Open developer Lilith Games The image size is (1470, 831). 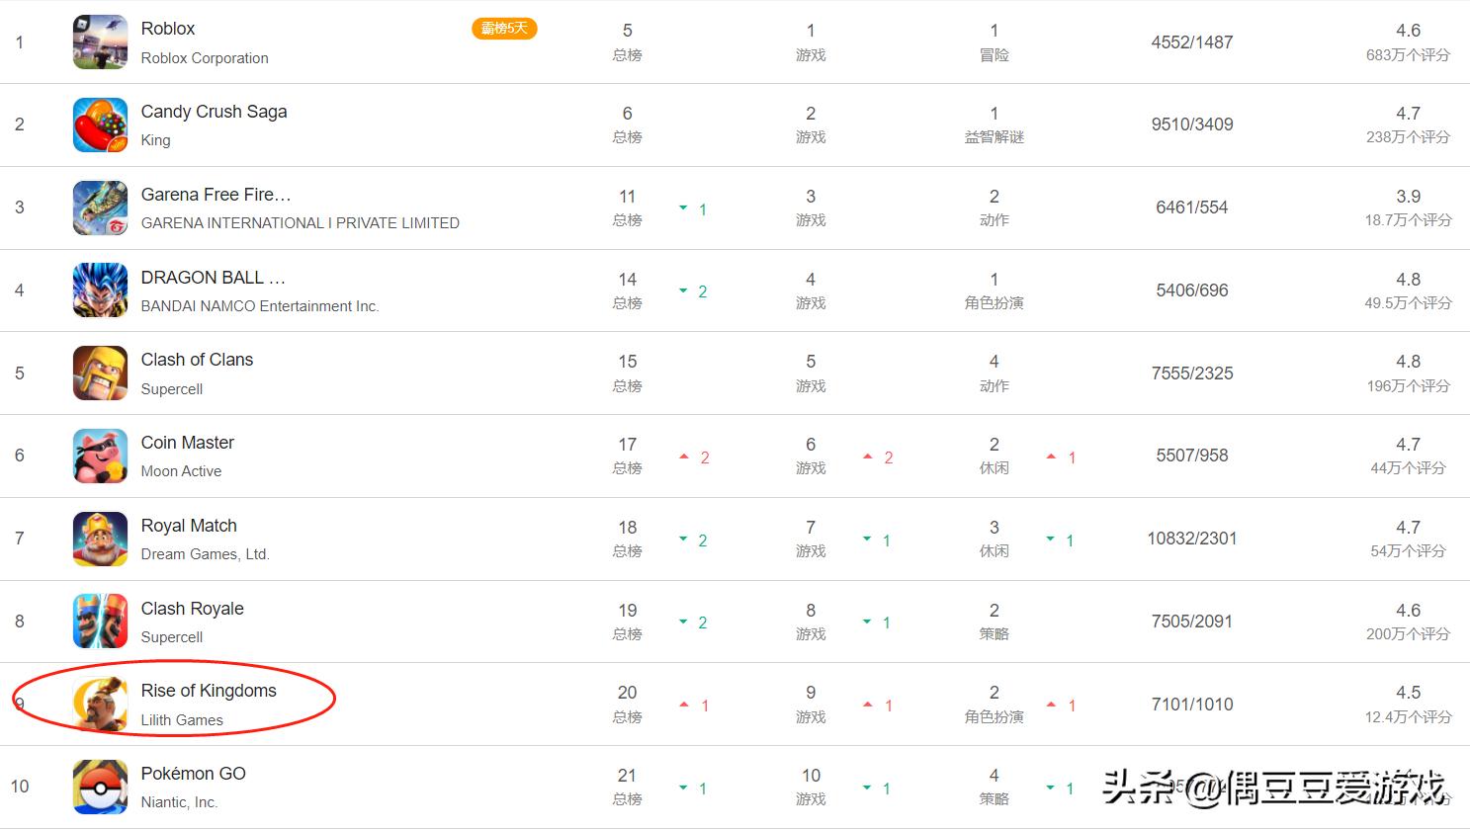pyautogui.click(x=183, y=720)
